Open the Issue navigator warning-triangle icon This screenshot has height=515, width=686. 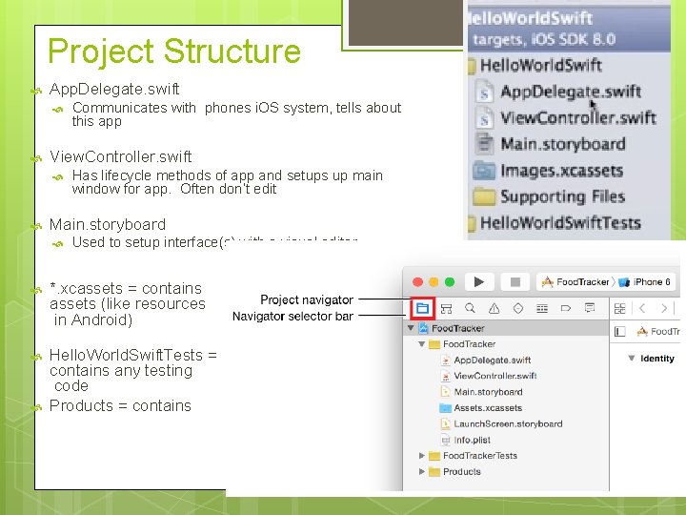(494, 308)
